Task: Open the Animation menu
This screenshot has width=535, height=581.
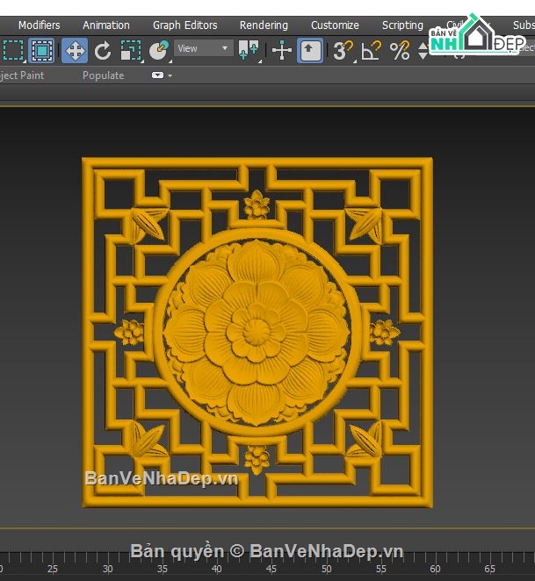Action: [106, 25]
